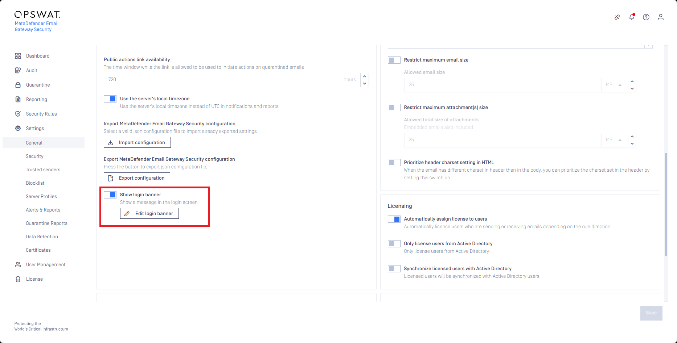Screen dimensions: 677x343
Task: Decrease allowed total attachments size value
Action: [632, 143]
